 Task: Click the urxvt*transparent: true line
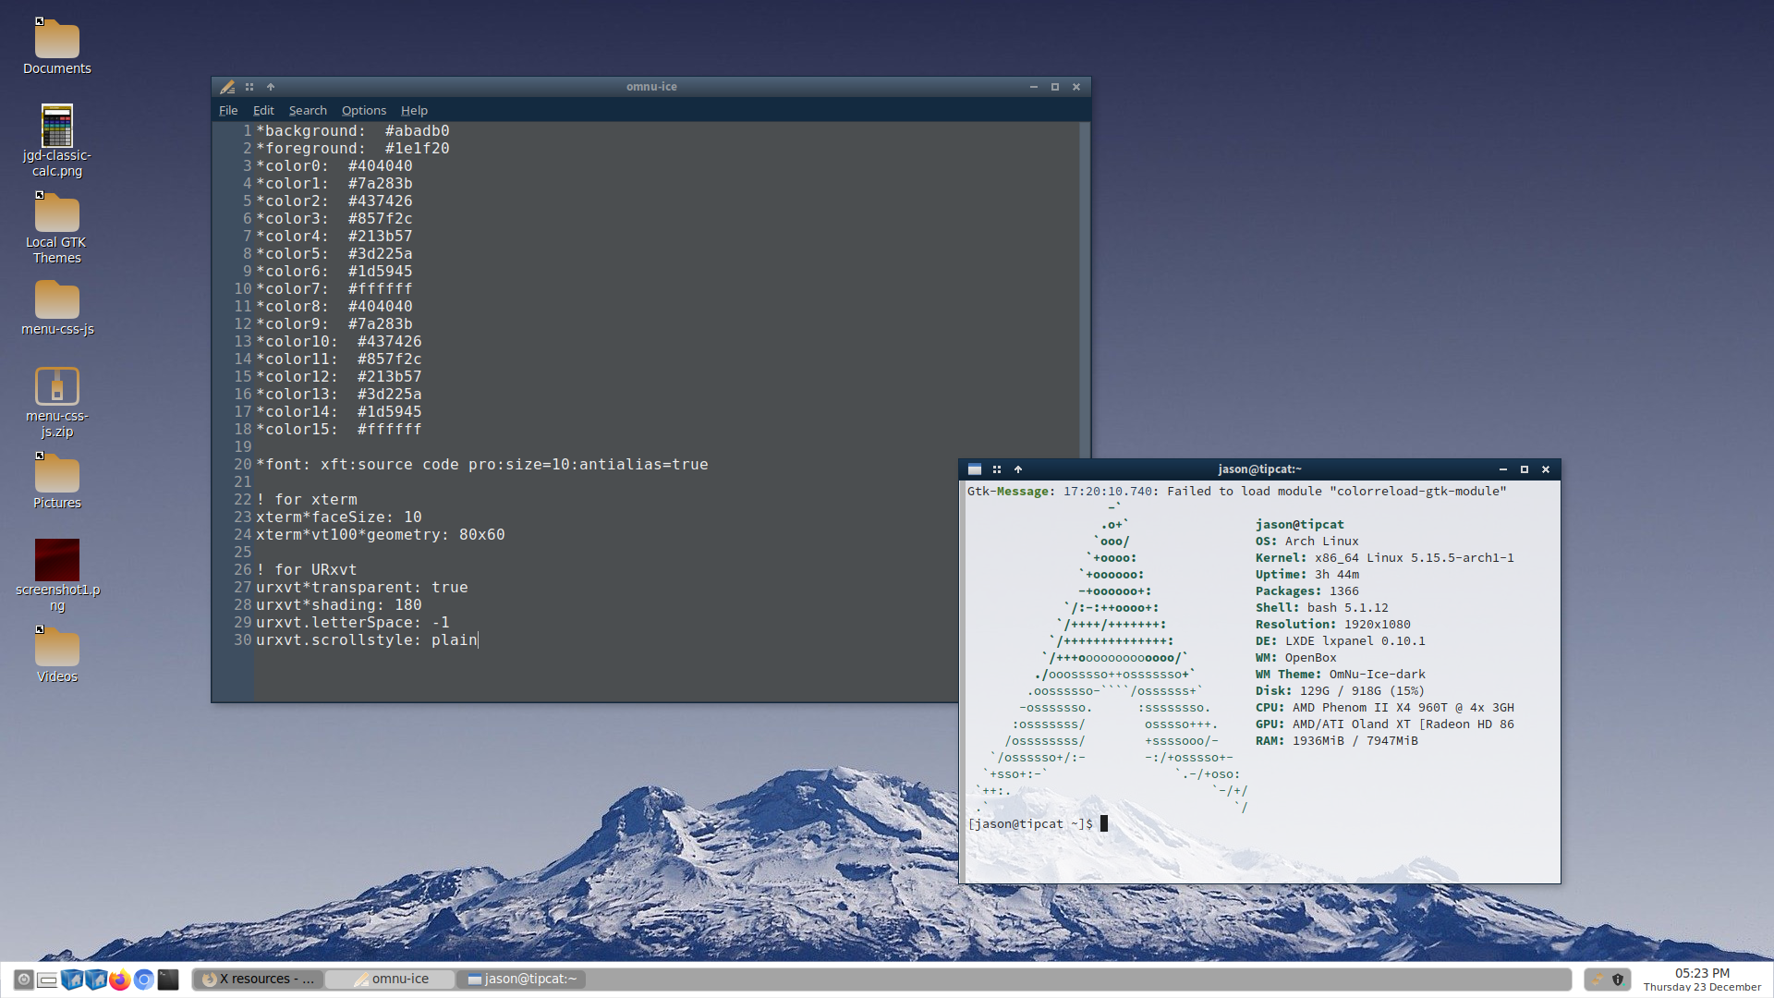pos(362,588)
